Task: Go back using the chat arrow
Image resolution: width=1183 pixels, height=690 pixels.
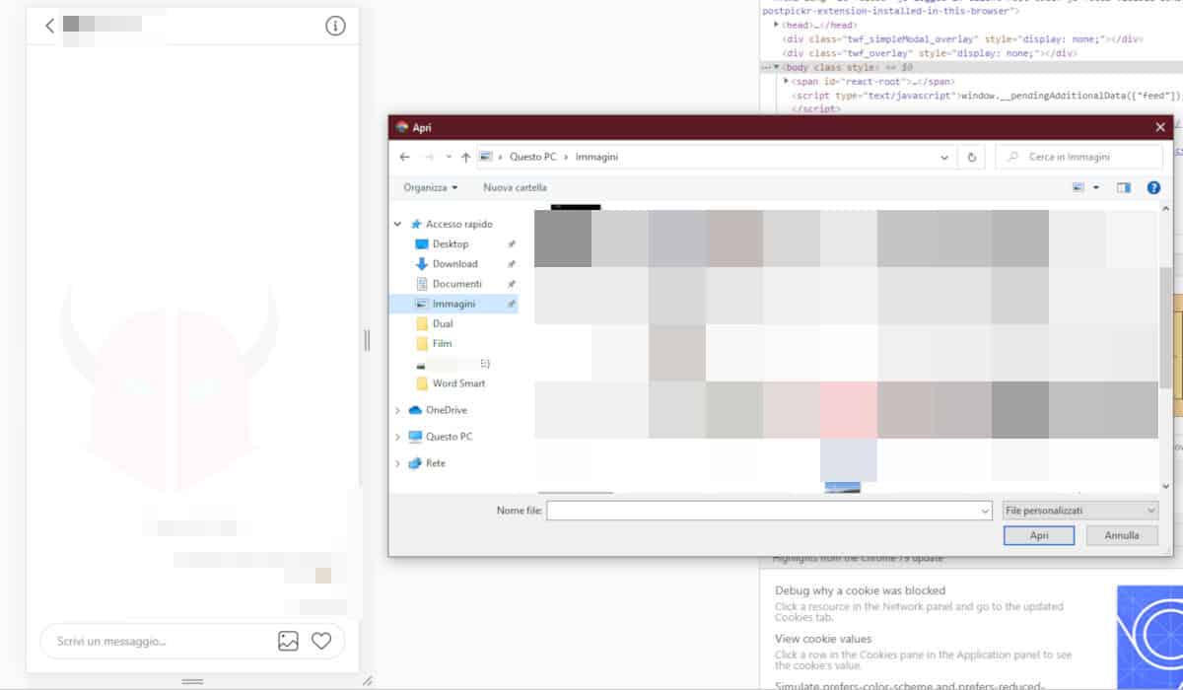Action: (x=50, y=26)
